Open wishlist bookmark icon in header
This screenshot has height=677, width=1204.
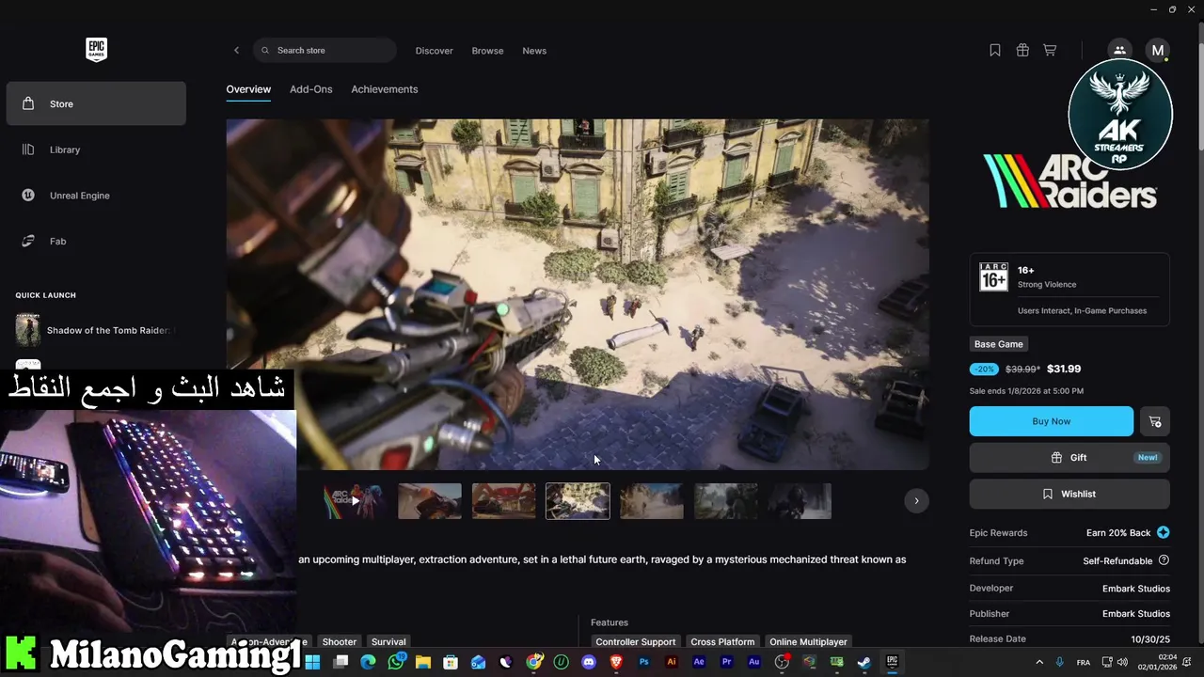pos(995,51)
